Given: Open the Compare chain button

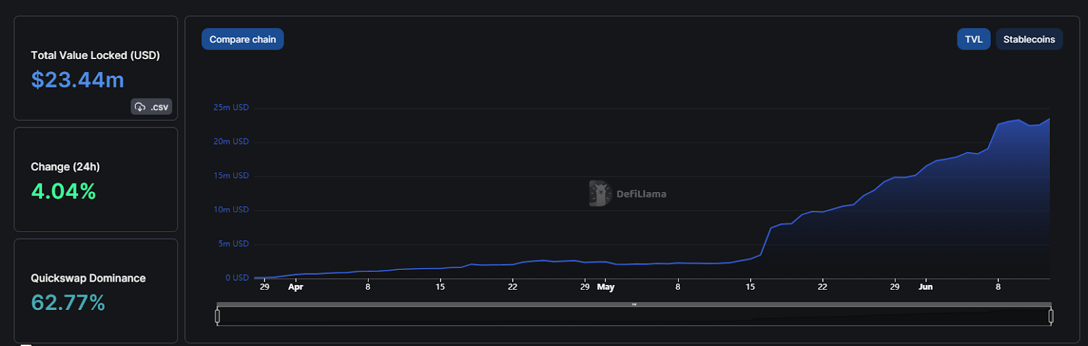Looking at the screenshot, I should pos(243,39).
